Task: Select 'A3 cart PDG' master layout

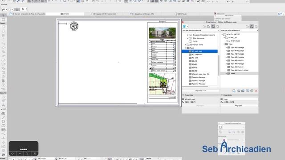Action: coord(197,54)
